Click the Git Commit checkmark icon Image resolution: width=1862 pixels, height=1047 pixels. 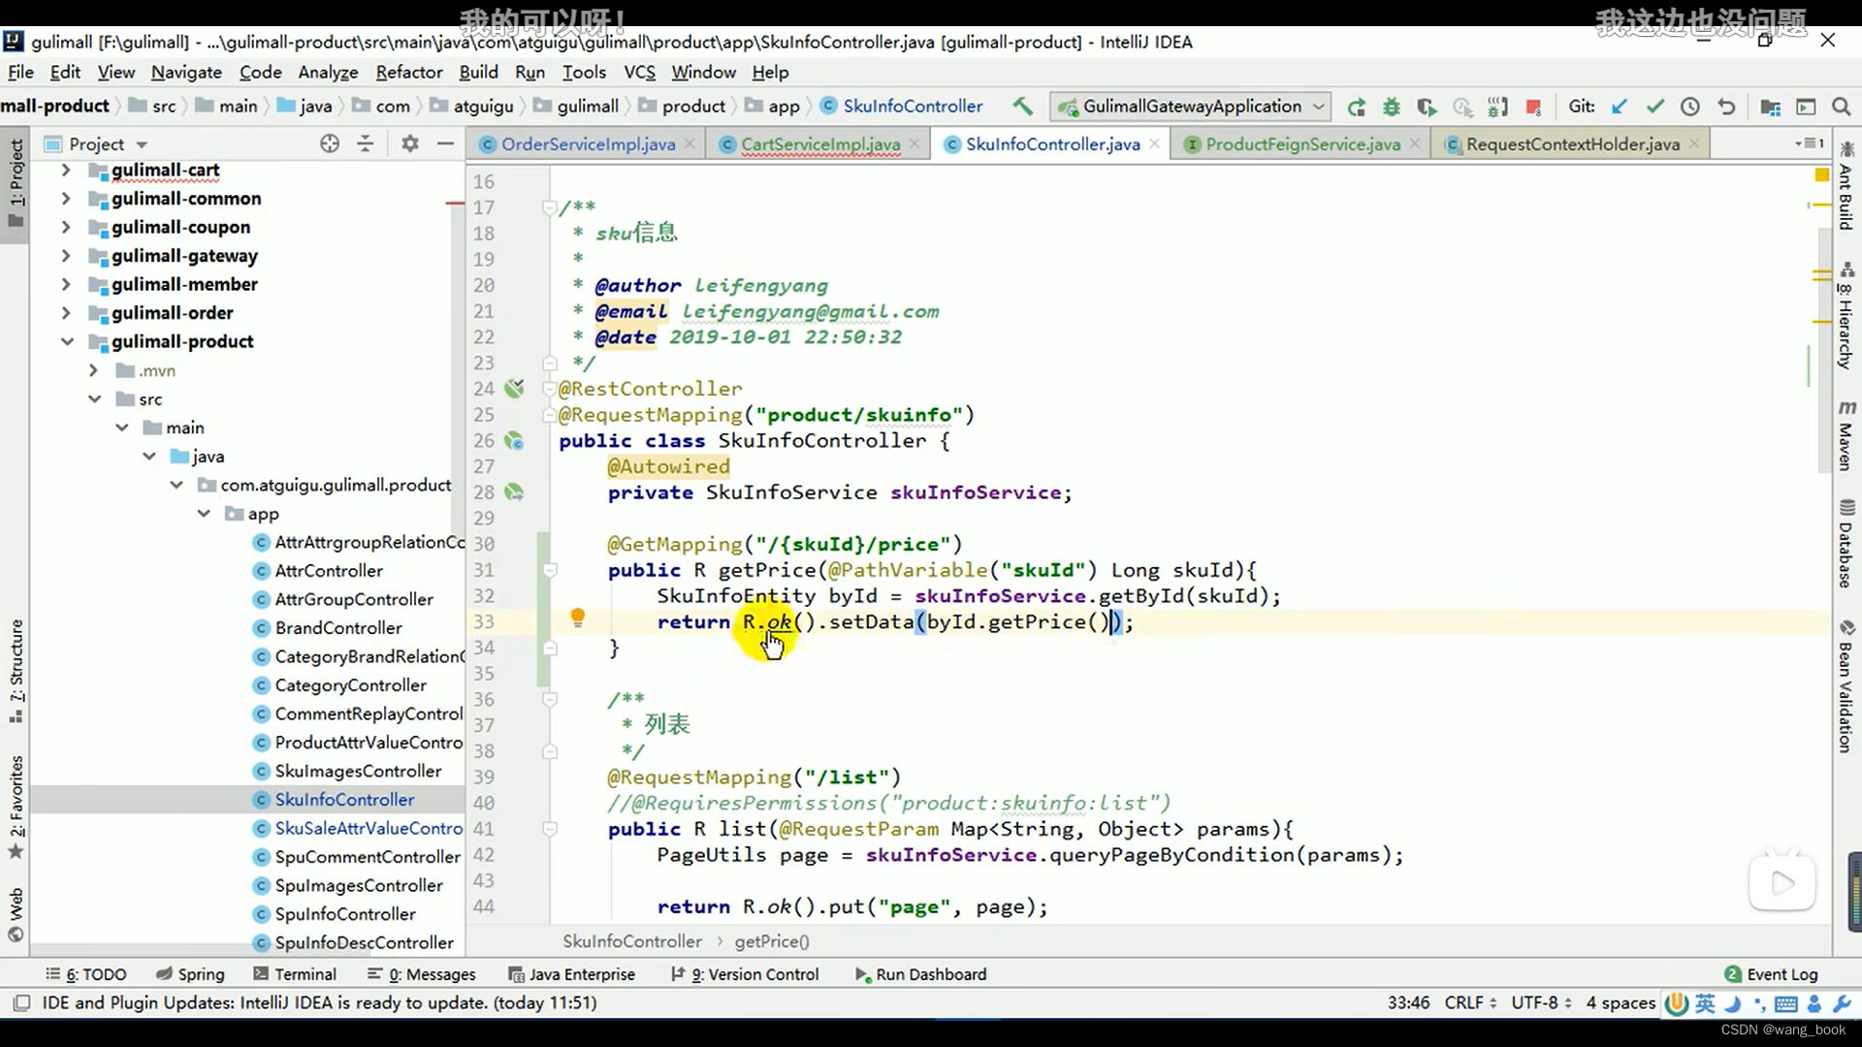(1654, 107)
